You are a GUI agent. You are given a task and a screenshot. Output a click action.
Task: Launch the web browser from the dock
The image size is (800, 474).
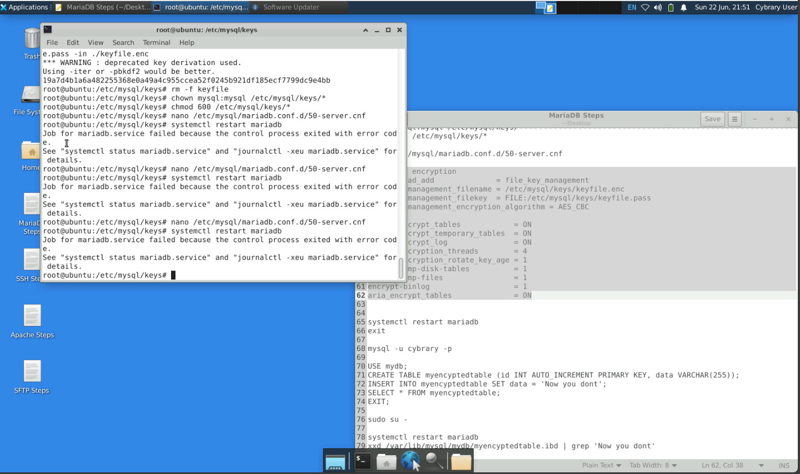[410, 462]
